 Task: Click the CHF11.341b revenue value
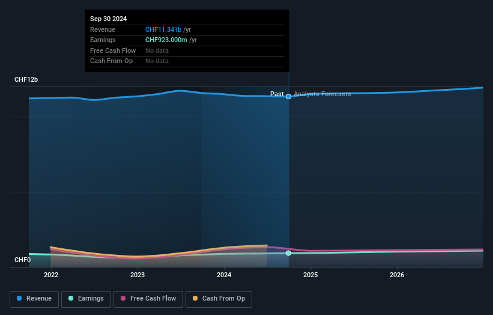163,29
